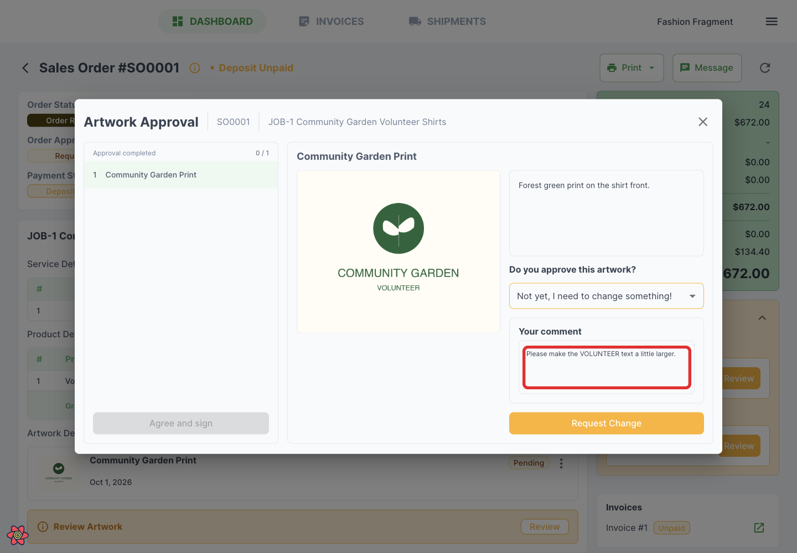The image size is (797, 553).
Task: Go back using the left chevron arrow
Action: point(25,67)
